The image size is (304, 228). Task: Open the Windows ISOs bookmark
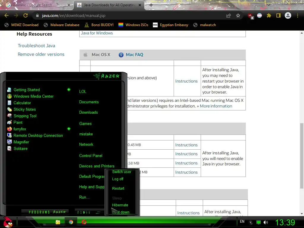pos(133,25)
